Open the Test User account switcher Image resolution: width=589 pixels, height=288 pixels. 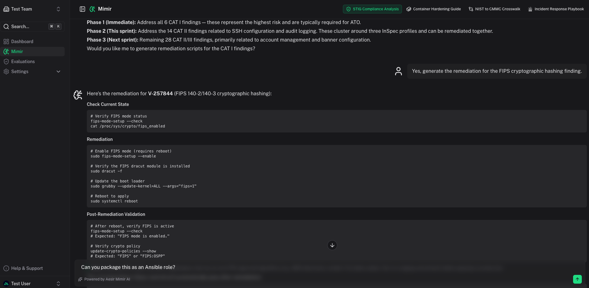point(58,283)
